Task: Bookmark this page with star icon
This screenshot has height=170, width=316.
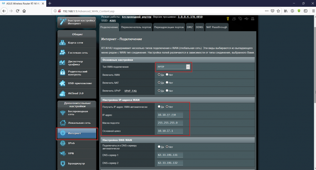Action: (x=278, y=11)
